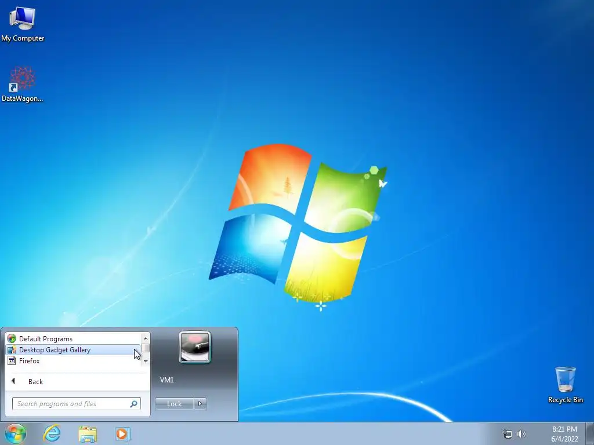Image resolution: width=594 pixels, height=445 pixels.
Task: Select Desktop Gadget Gallery entry
Action: 74,349
